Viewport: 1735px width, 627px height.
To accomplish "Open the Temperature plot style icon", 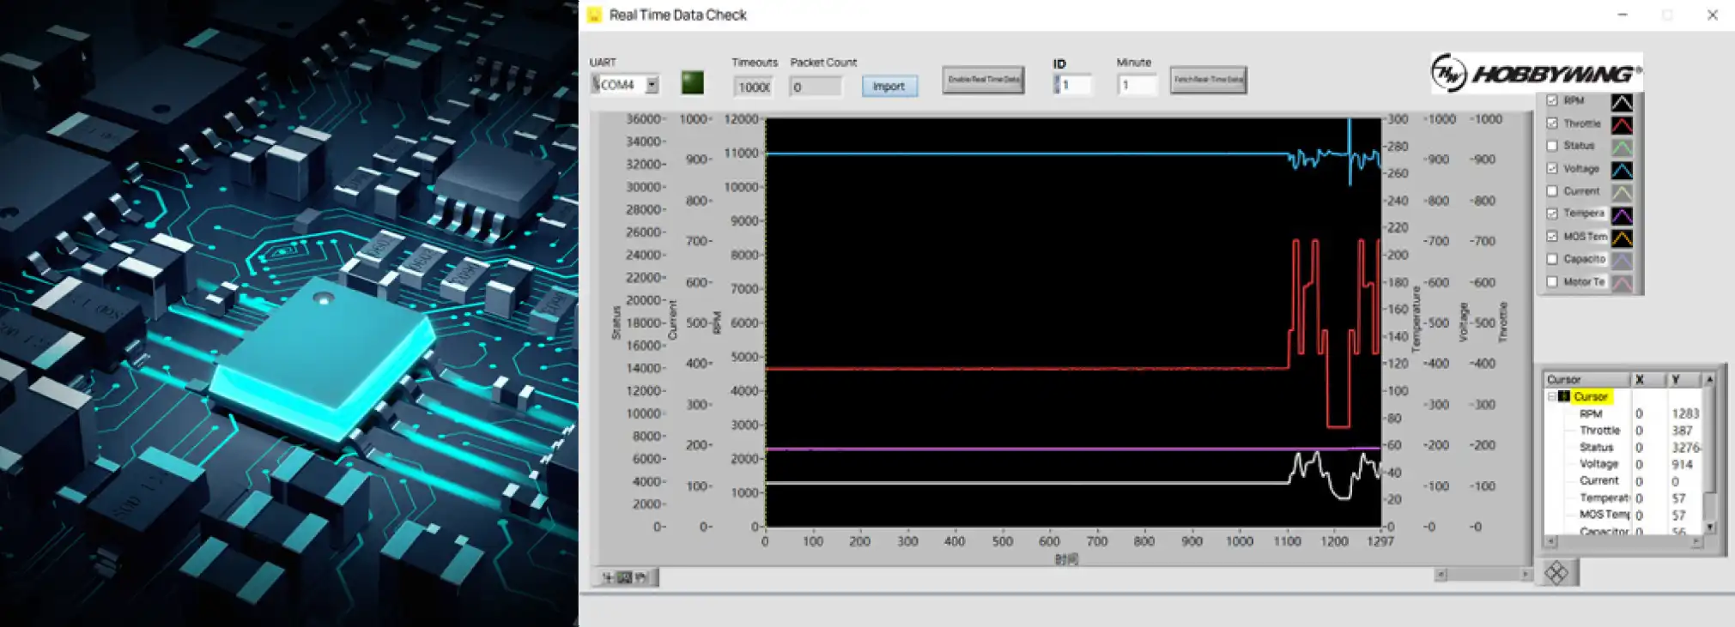I will 1621,214.
